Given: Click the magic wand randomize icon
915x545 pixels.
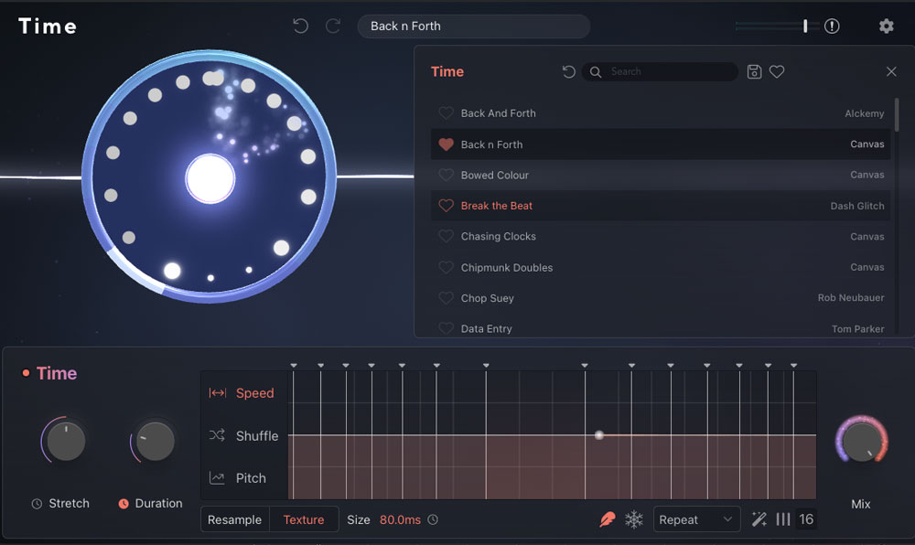Looking at the screenshot, I should 759,519.
